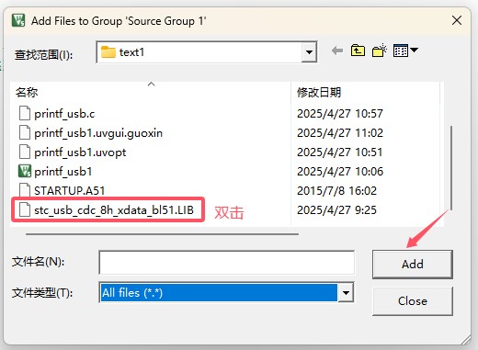Screen dimensions: 478x350
Task: Click the Add button
Action: [413, 265]
